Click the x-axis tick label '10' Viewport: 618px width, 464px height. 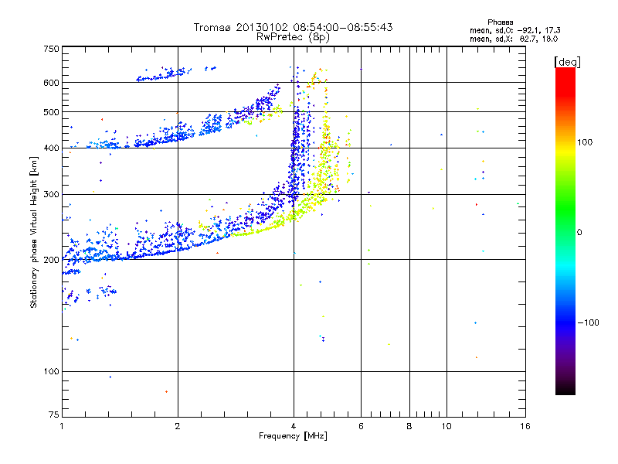coord(447,426)
